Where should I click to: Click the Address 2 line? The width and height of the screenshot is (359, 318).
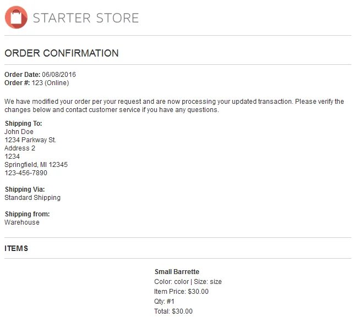pos(20,148)
